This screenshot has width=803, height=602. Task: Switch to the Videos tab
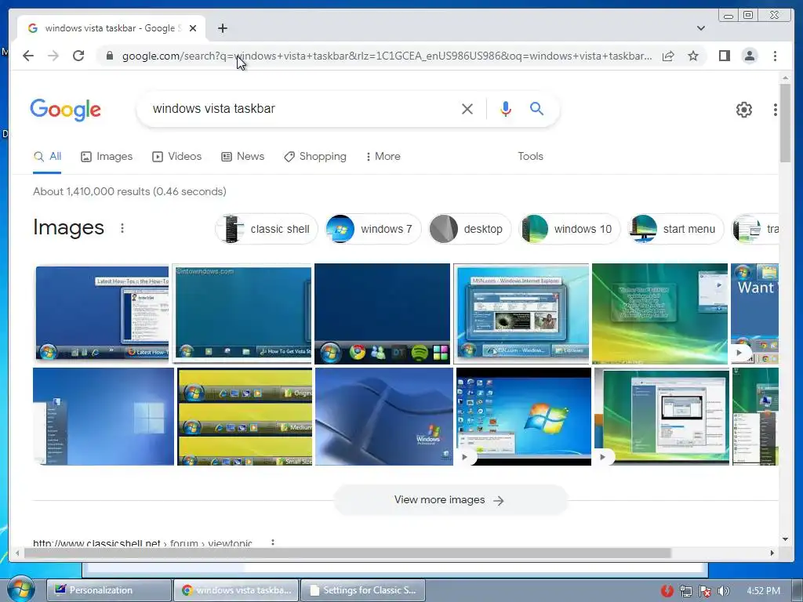176,157
